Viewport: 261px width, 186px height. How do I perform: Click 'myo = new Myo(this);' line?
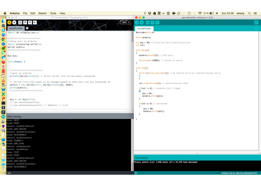[x=23, y=99]
